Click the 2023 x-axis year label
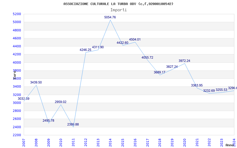The image size is (237, 148). click(x=222, y=143)
